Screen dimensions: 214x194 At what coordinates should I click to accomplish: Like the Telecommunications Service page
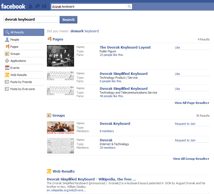click(x=177, y=89)
